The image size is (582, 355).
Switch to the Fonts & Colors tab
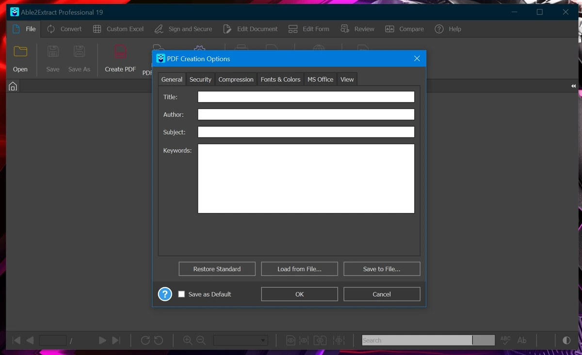pos(280,79)
